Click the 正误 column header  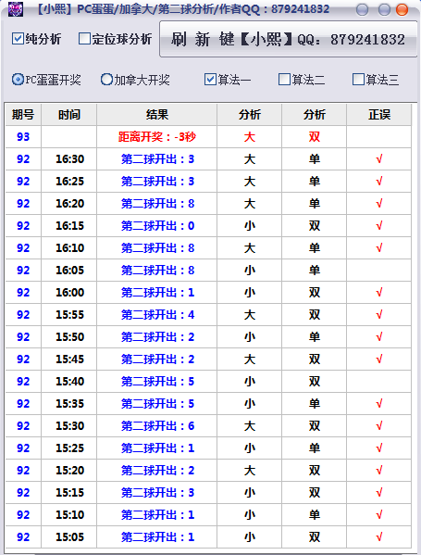379,115
